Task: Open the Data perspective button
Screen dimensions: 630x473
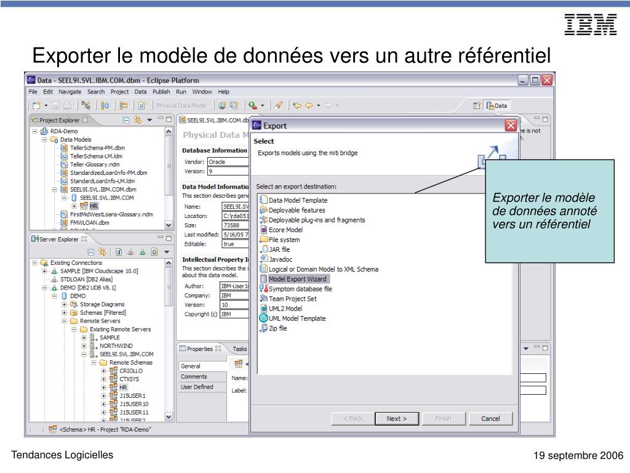Action: pos(496,105)
